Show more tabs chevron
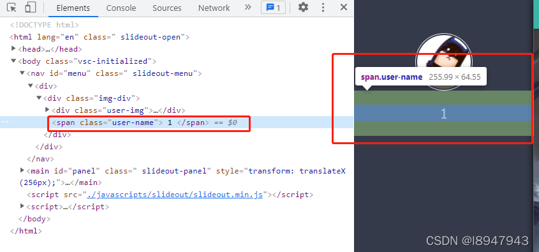This screenshot has width=539, height=252. pos(248,7)
